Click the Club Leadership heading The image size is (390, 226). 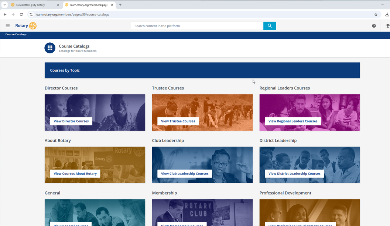pyautogui.click(x=168, y=141)
